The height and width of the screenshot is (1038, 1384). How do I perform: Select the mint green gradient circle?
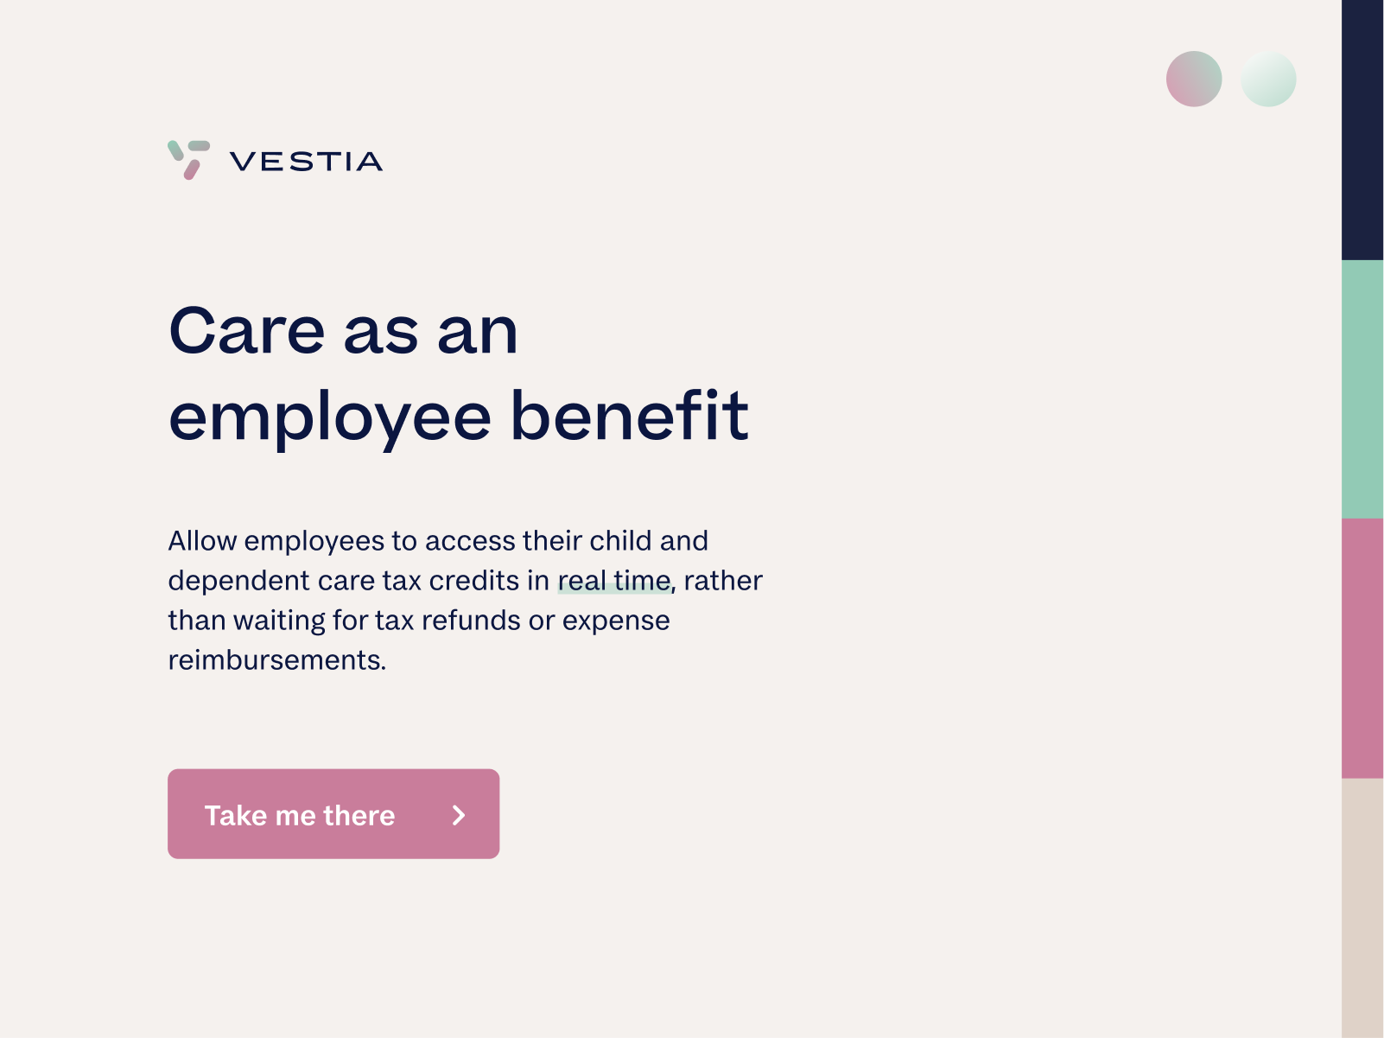[1267, 79]
